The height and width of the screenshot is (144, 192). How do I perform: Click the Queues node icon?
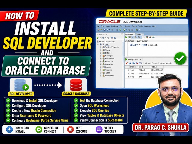tap(103, 67)
